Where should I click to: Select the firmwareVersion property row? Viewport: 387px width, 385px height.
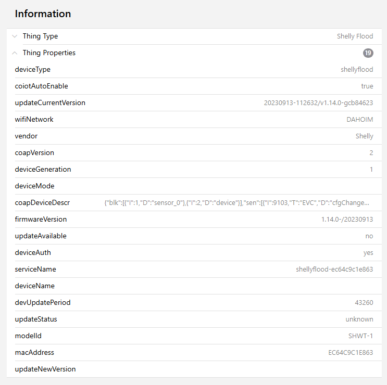point(41,220)
